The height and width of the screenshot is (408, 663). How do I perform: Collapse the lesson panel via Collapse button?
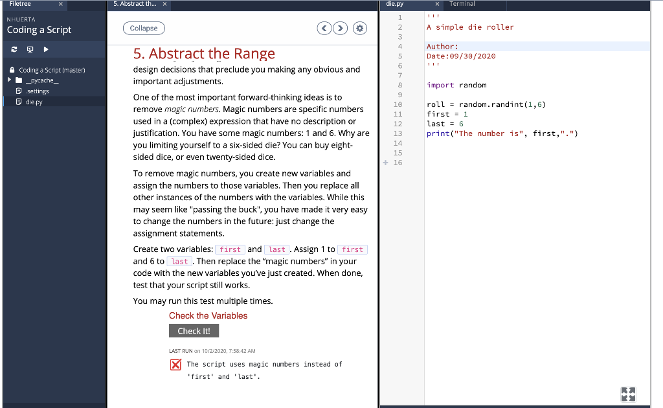pos(143,28)
